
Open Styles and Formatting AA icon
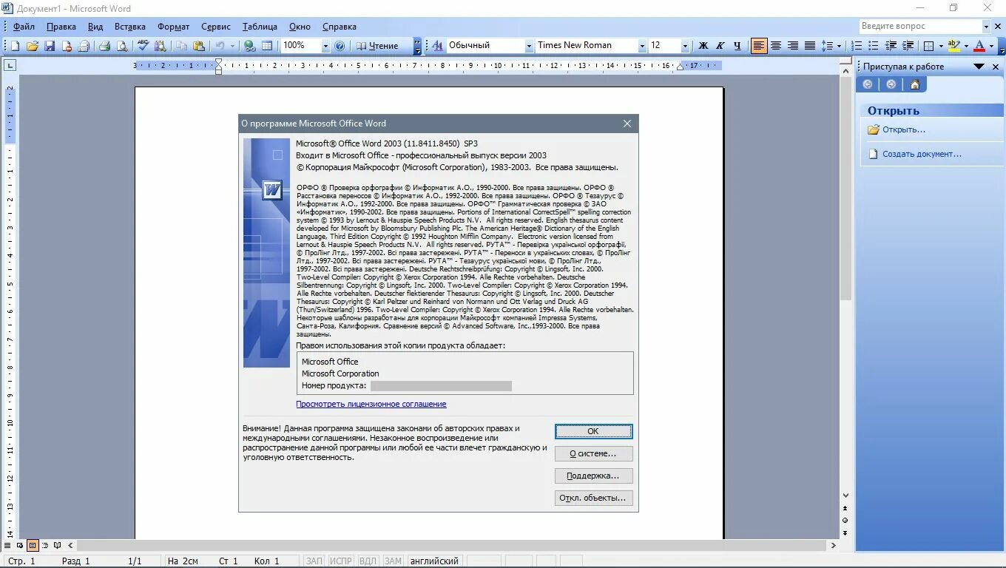436,46
